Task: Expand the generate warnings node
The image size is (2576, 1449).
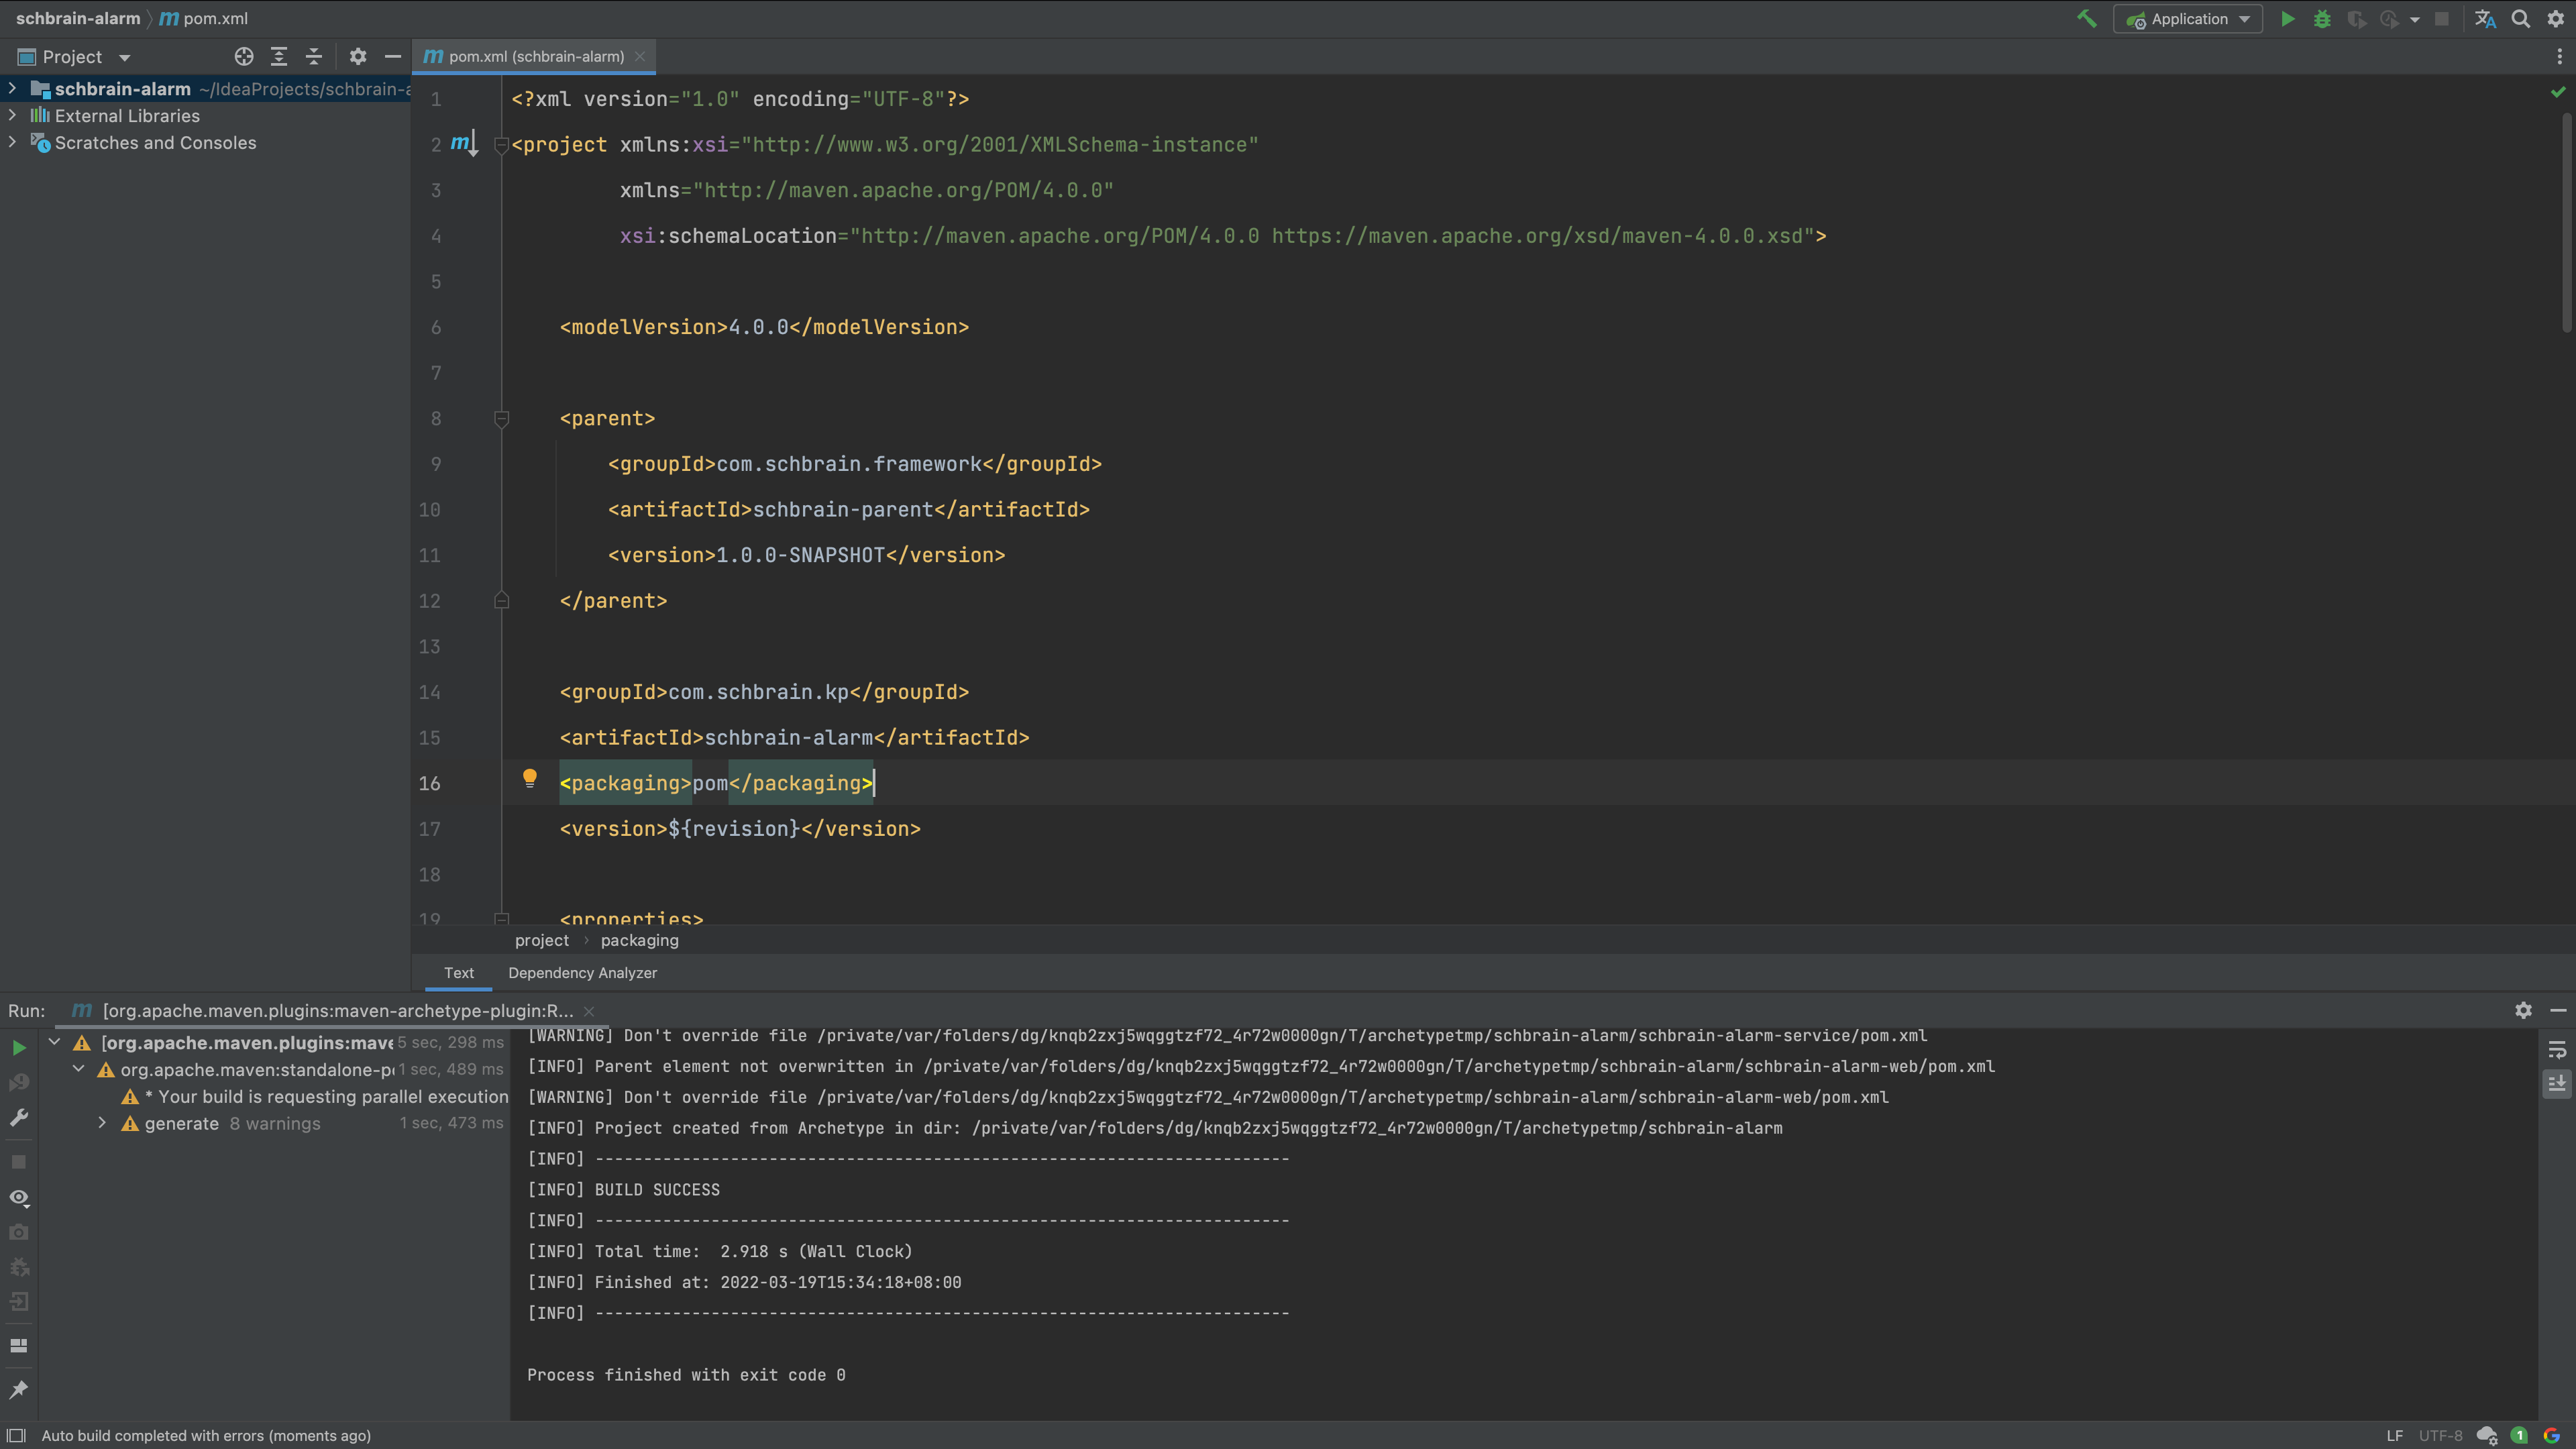Action: click(x=102, y=1123)
